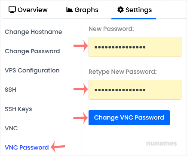This screenshot has height=156, width=187.
Task: Open Change Hostname settings
Action: pos(34,32)
